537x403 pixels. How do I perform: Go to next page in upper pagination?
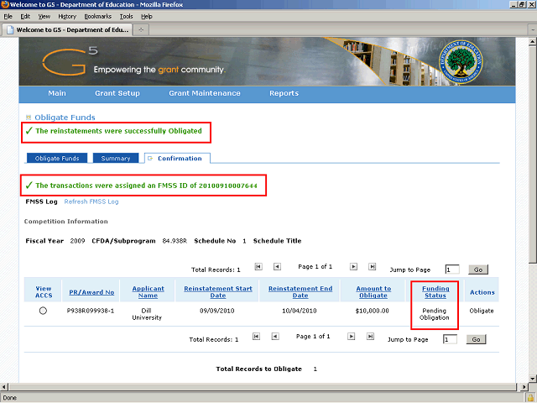(353, 267)
